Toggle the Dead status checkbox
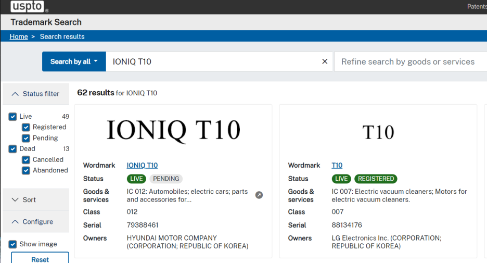This screenshot has height=263, width=487. point(12,149)
